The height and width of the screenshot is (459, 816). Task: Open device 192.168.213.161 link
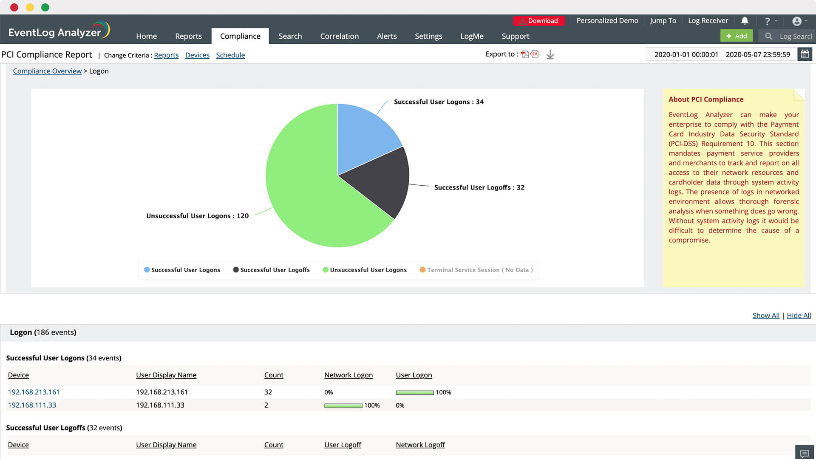pyautogui.click(x=34, y=392)
